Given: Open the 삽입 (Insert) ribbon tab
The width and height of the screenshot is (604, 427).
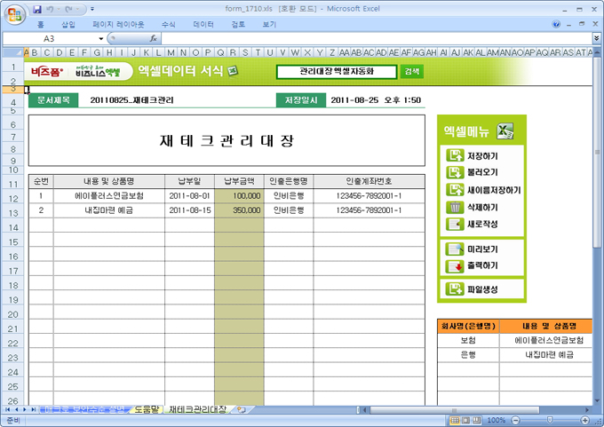Looking at the screenshot, I should 68,25.
